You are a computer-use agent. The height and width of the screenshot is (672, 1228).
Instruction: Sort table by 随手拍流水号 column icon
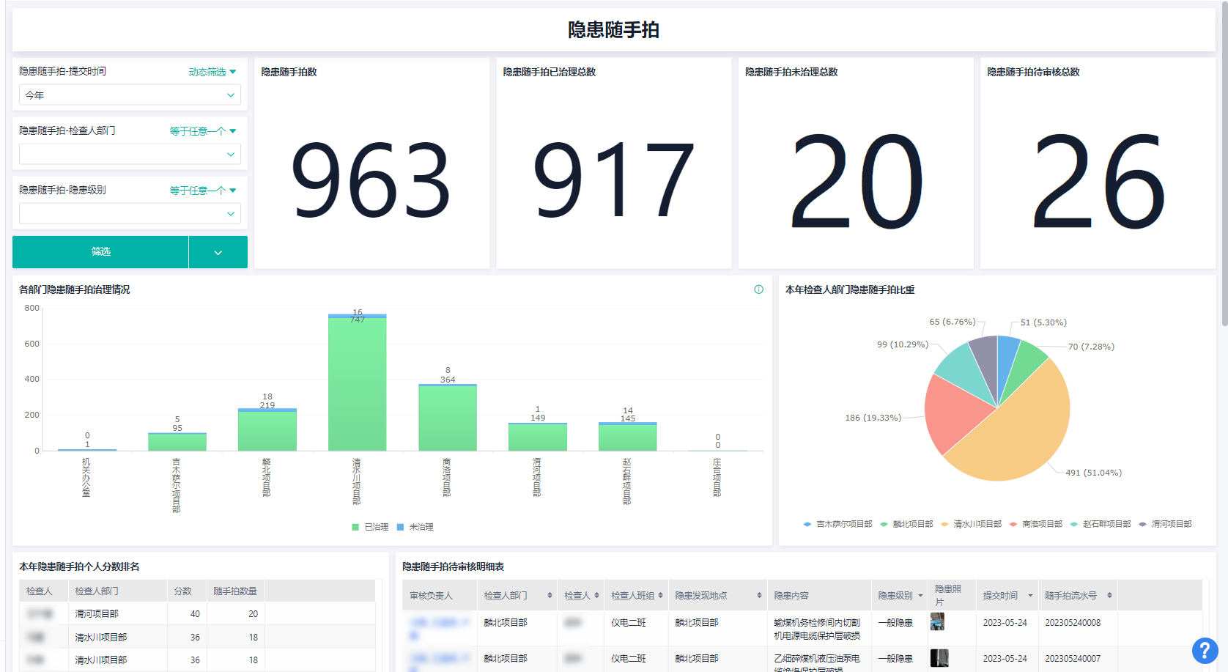coord(1109,596)
